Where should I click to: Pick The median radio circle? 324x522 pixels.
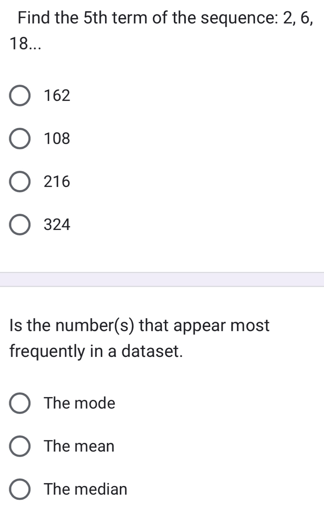click(x=20, y=489)
